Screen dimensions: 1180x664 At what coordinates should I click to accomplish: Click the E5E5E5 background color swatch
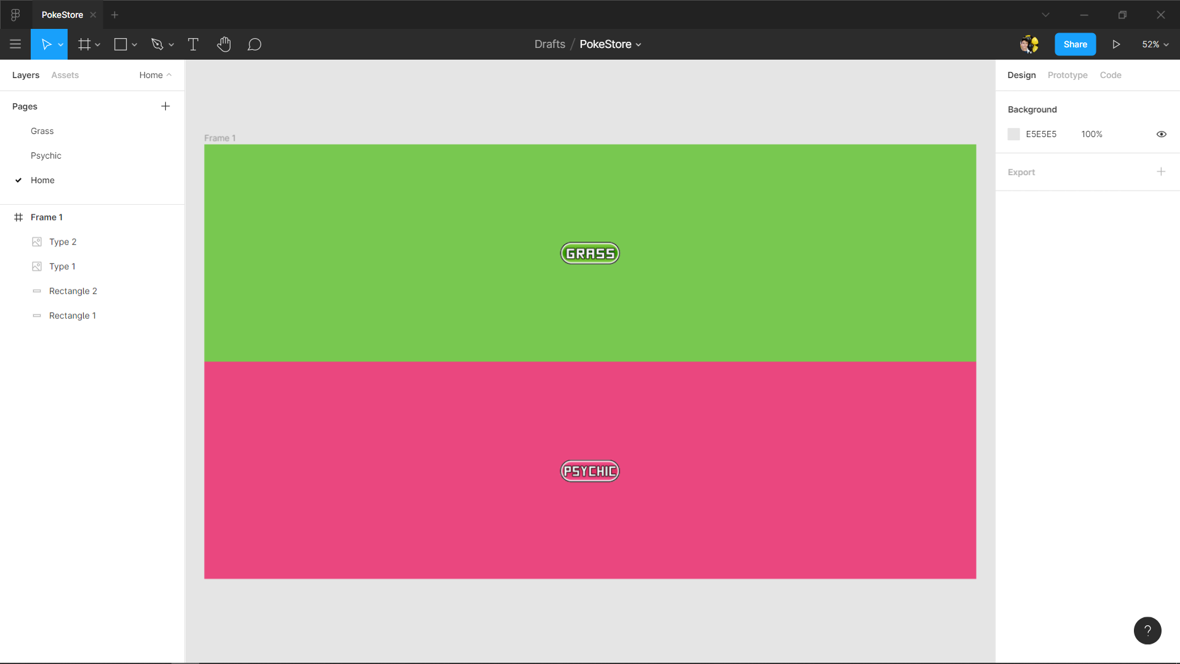coord(1013,134)
